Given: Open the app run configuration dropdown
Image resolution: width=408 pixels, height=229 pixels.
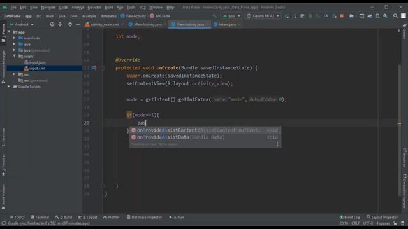Looking at the screenshot, I should point(231,16).
